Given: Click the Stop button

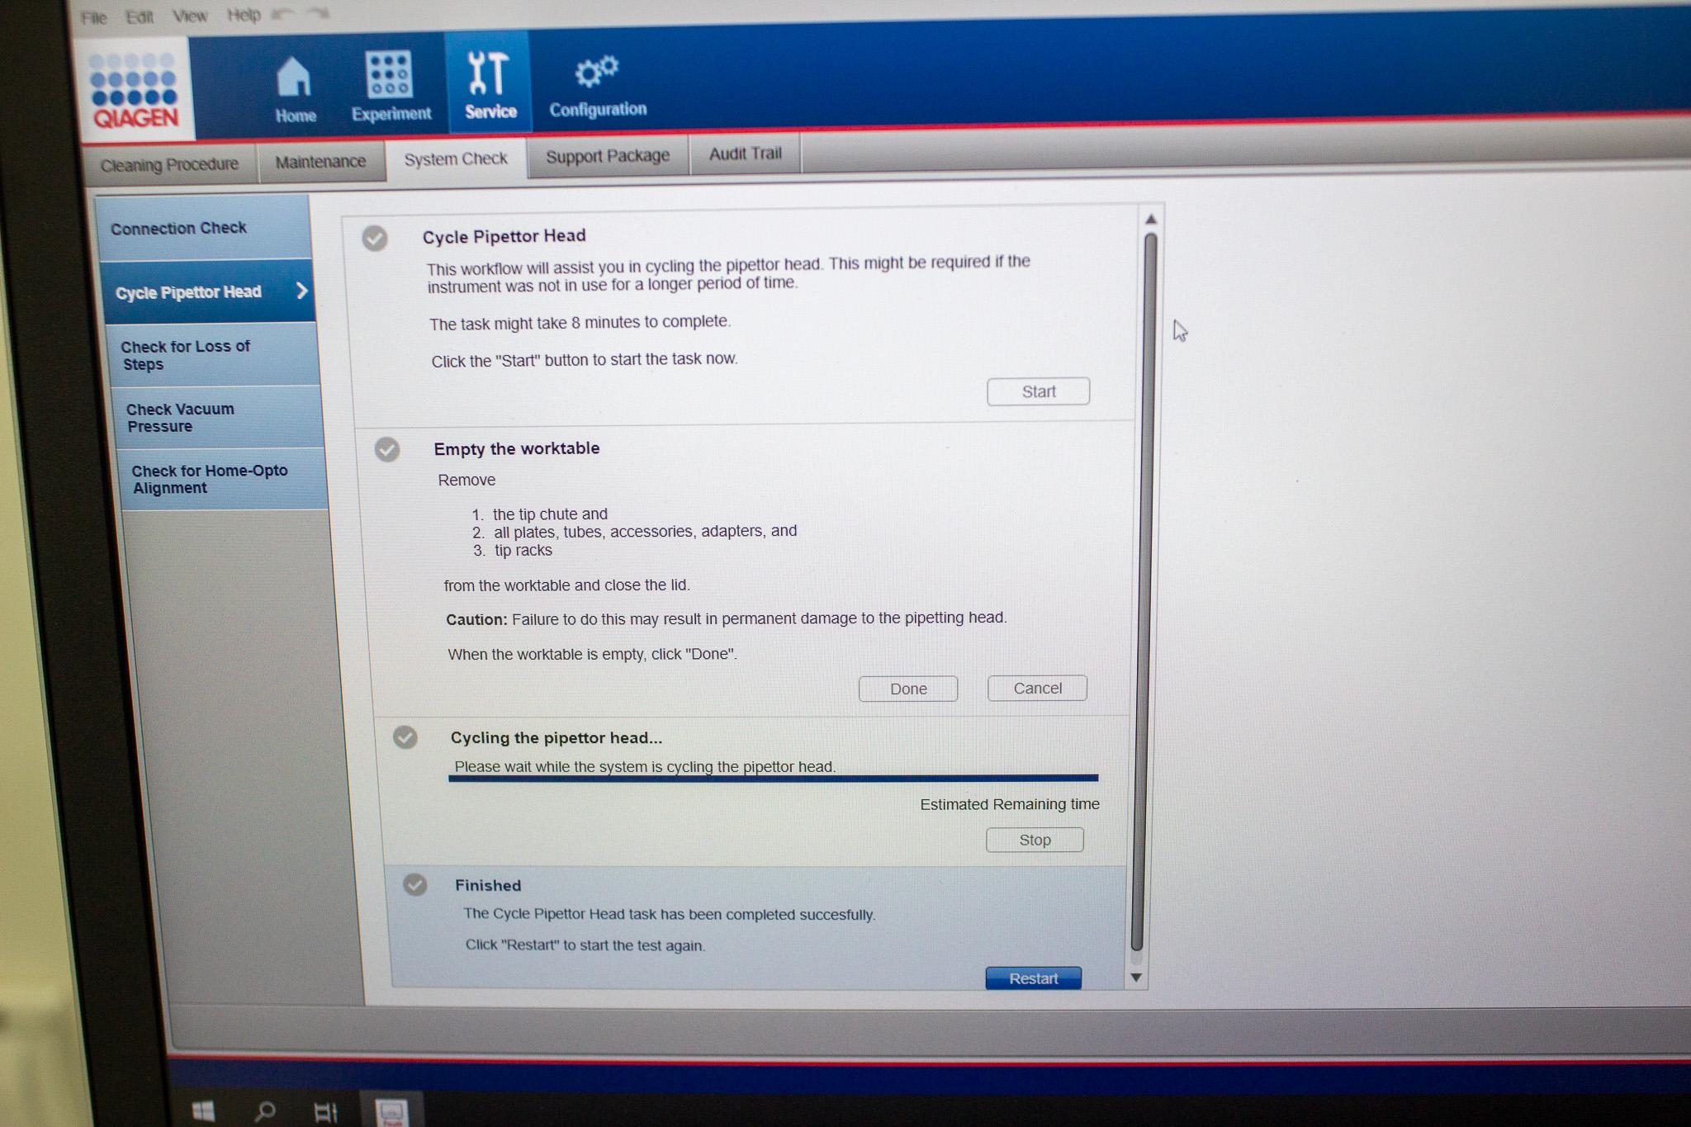Looking at the screenshot, I should [1035, 840].
